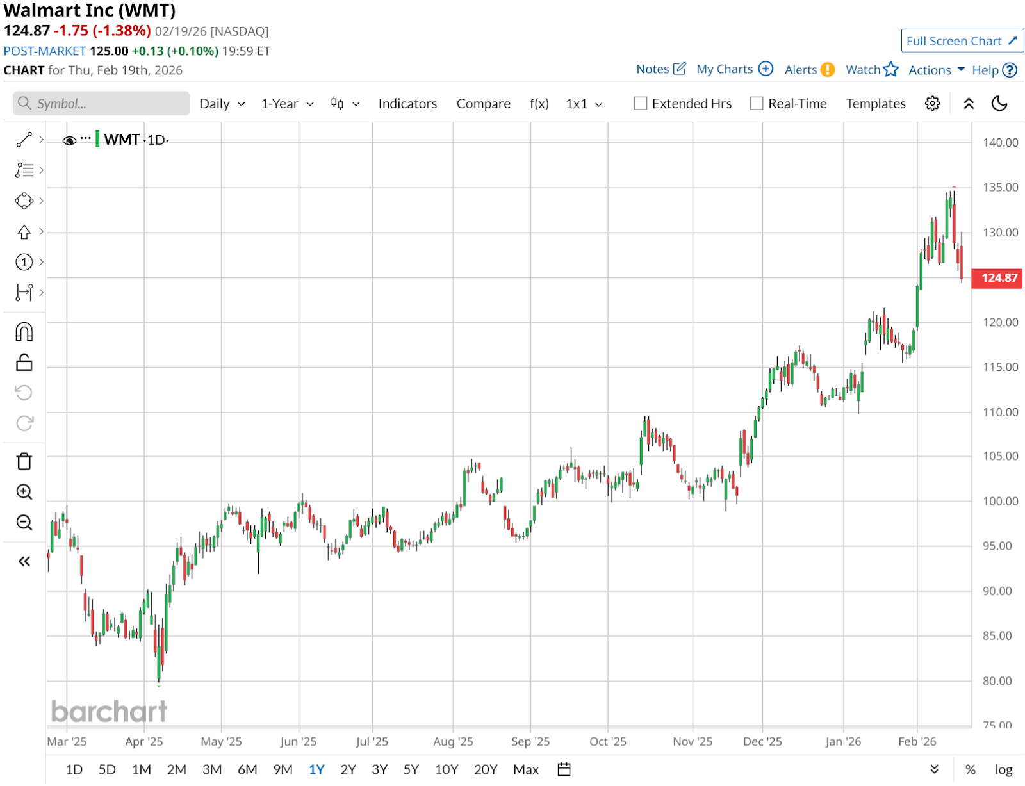Collapse the drawing tools sidebar
The height and width of the screenshot is (786, 1025).
click(24, 562)
